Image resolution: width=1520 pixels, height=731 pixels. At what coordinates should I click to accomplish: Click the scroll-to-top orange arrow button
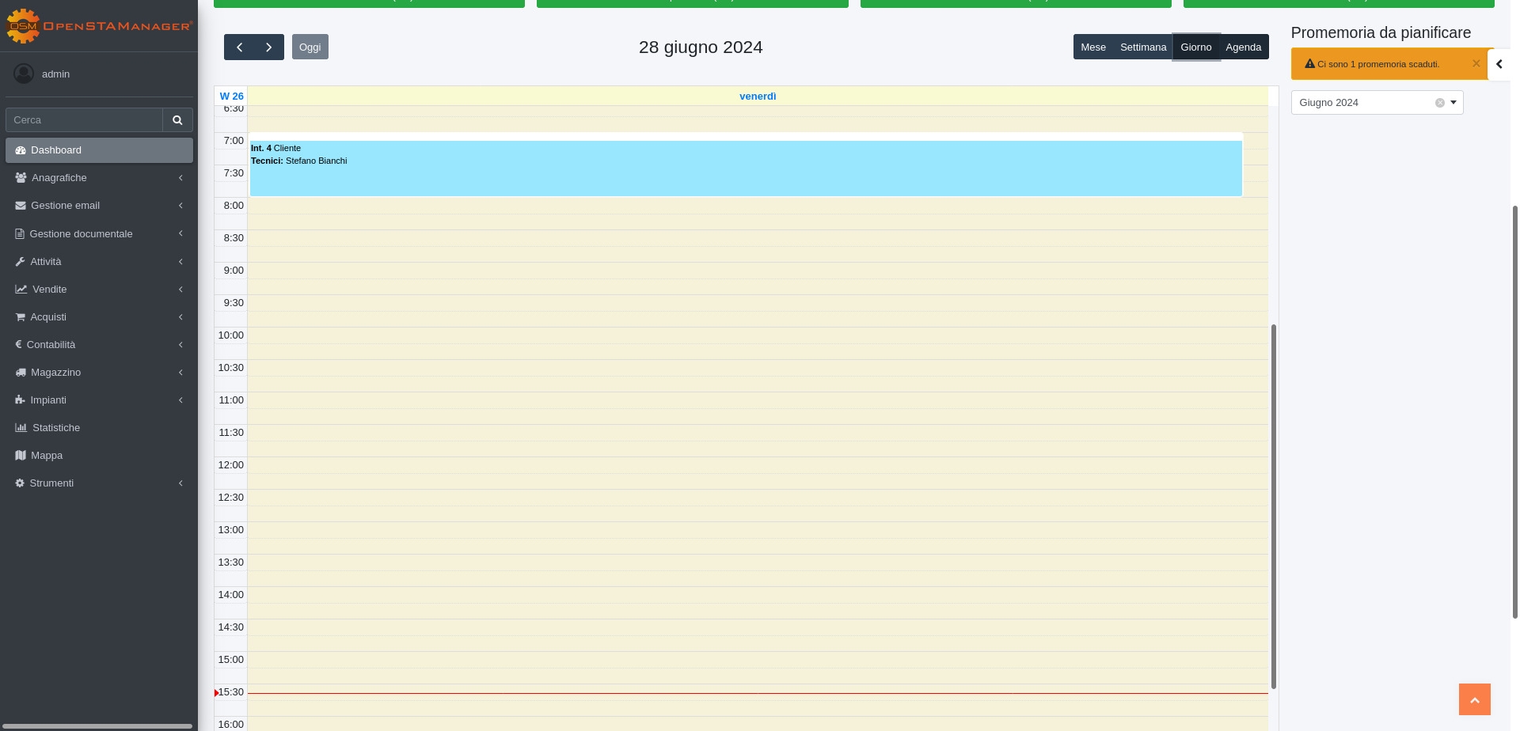click(1474, 699)
